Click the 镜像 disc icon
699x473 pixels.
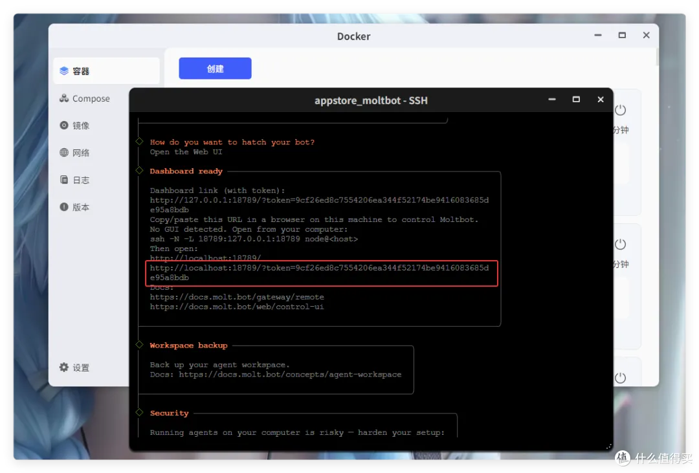(x=64, y=126)
